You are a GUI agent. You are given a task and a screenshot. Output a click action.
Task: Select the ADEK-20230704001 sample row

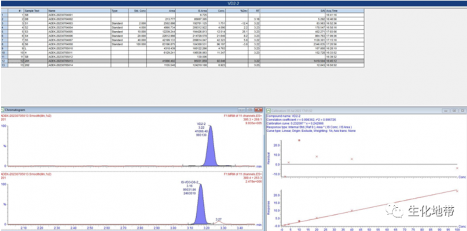[182, 14]
